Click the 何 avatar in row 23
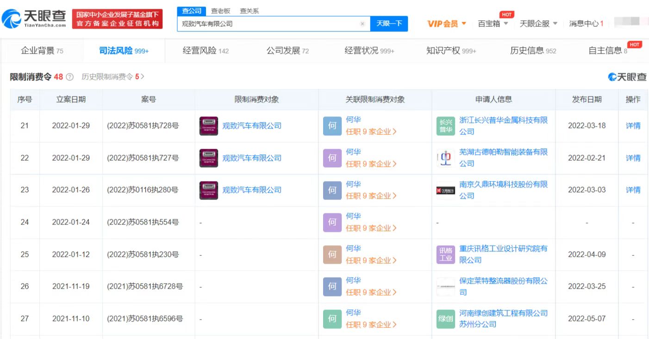Screen dimensions: 649x339 point(332,190)
